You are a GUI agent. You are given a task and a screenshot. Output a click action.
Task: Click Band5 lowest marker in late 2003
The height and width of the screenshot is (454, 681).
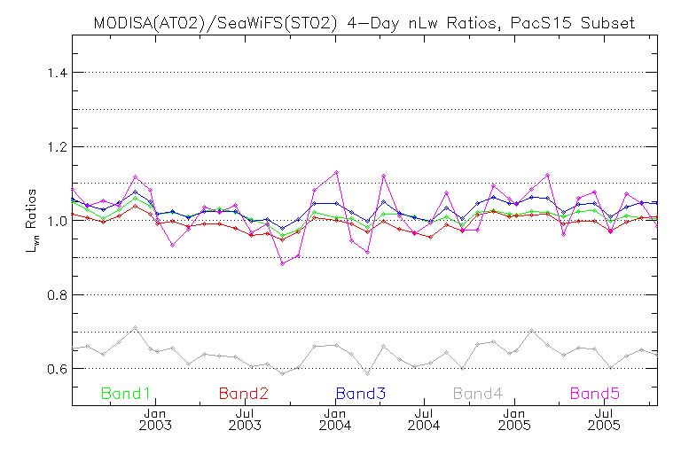pos(282,263)
